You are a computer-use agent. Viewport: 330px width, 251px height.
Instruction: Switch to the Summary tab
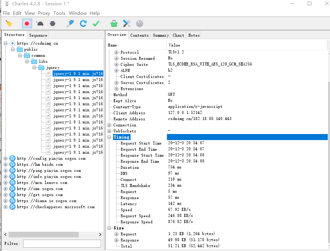161,35
